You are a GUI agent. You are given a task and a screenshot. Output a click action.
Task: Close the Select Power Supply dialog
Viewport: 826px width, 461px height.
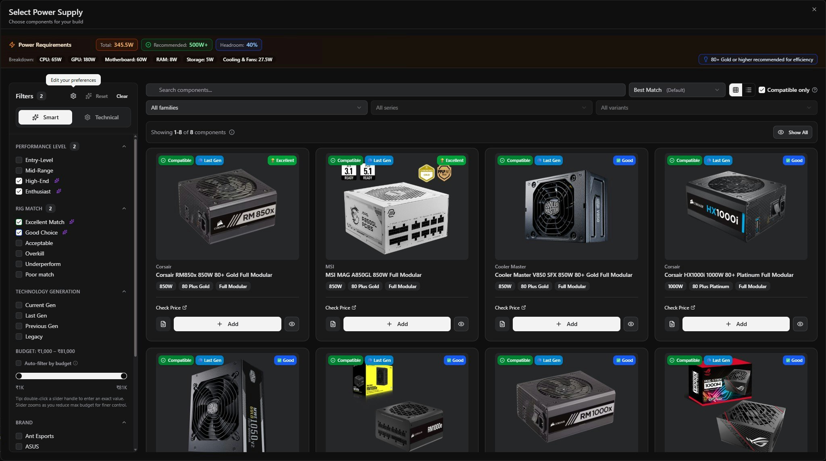[814, 9]
